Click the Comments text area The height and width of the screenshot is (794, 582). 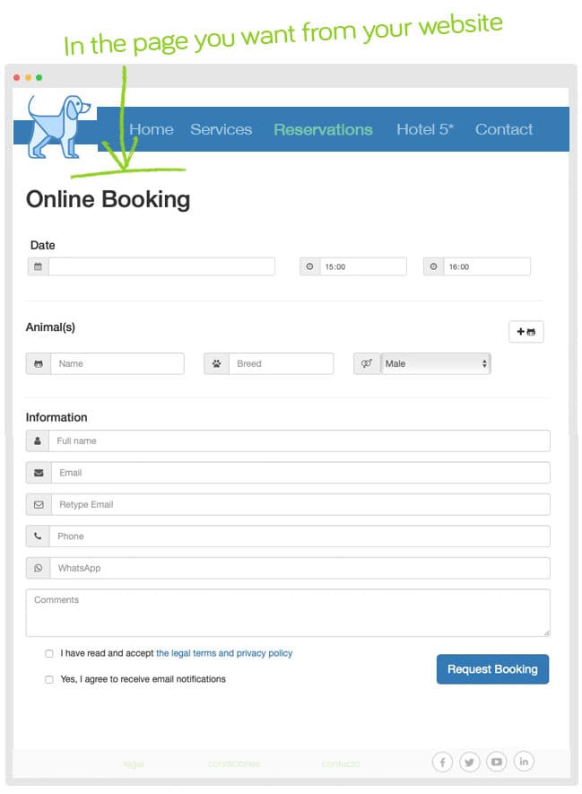pos(288,613)
